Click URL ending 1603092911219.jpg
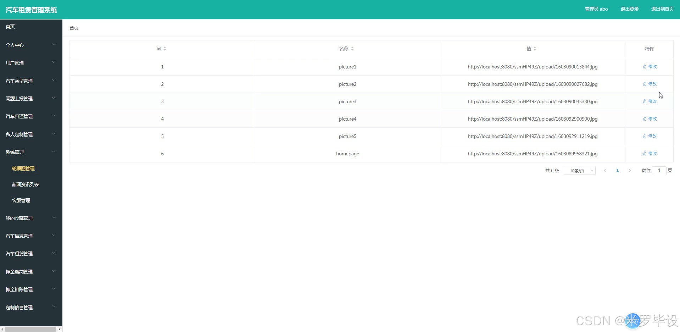The width and height of the screenshot is (680, 332). [533, 136]
